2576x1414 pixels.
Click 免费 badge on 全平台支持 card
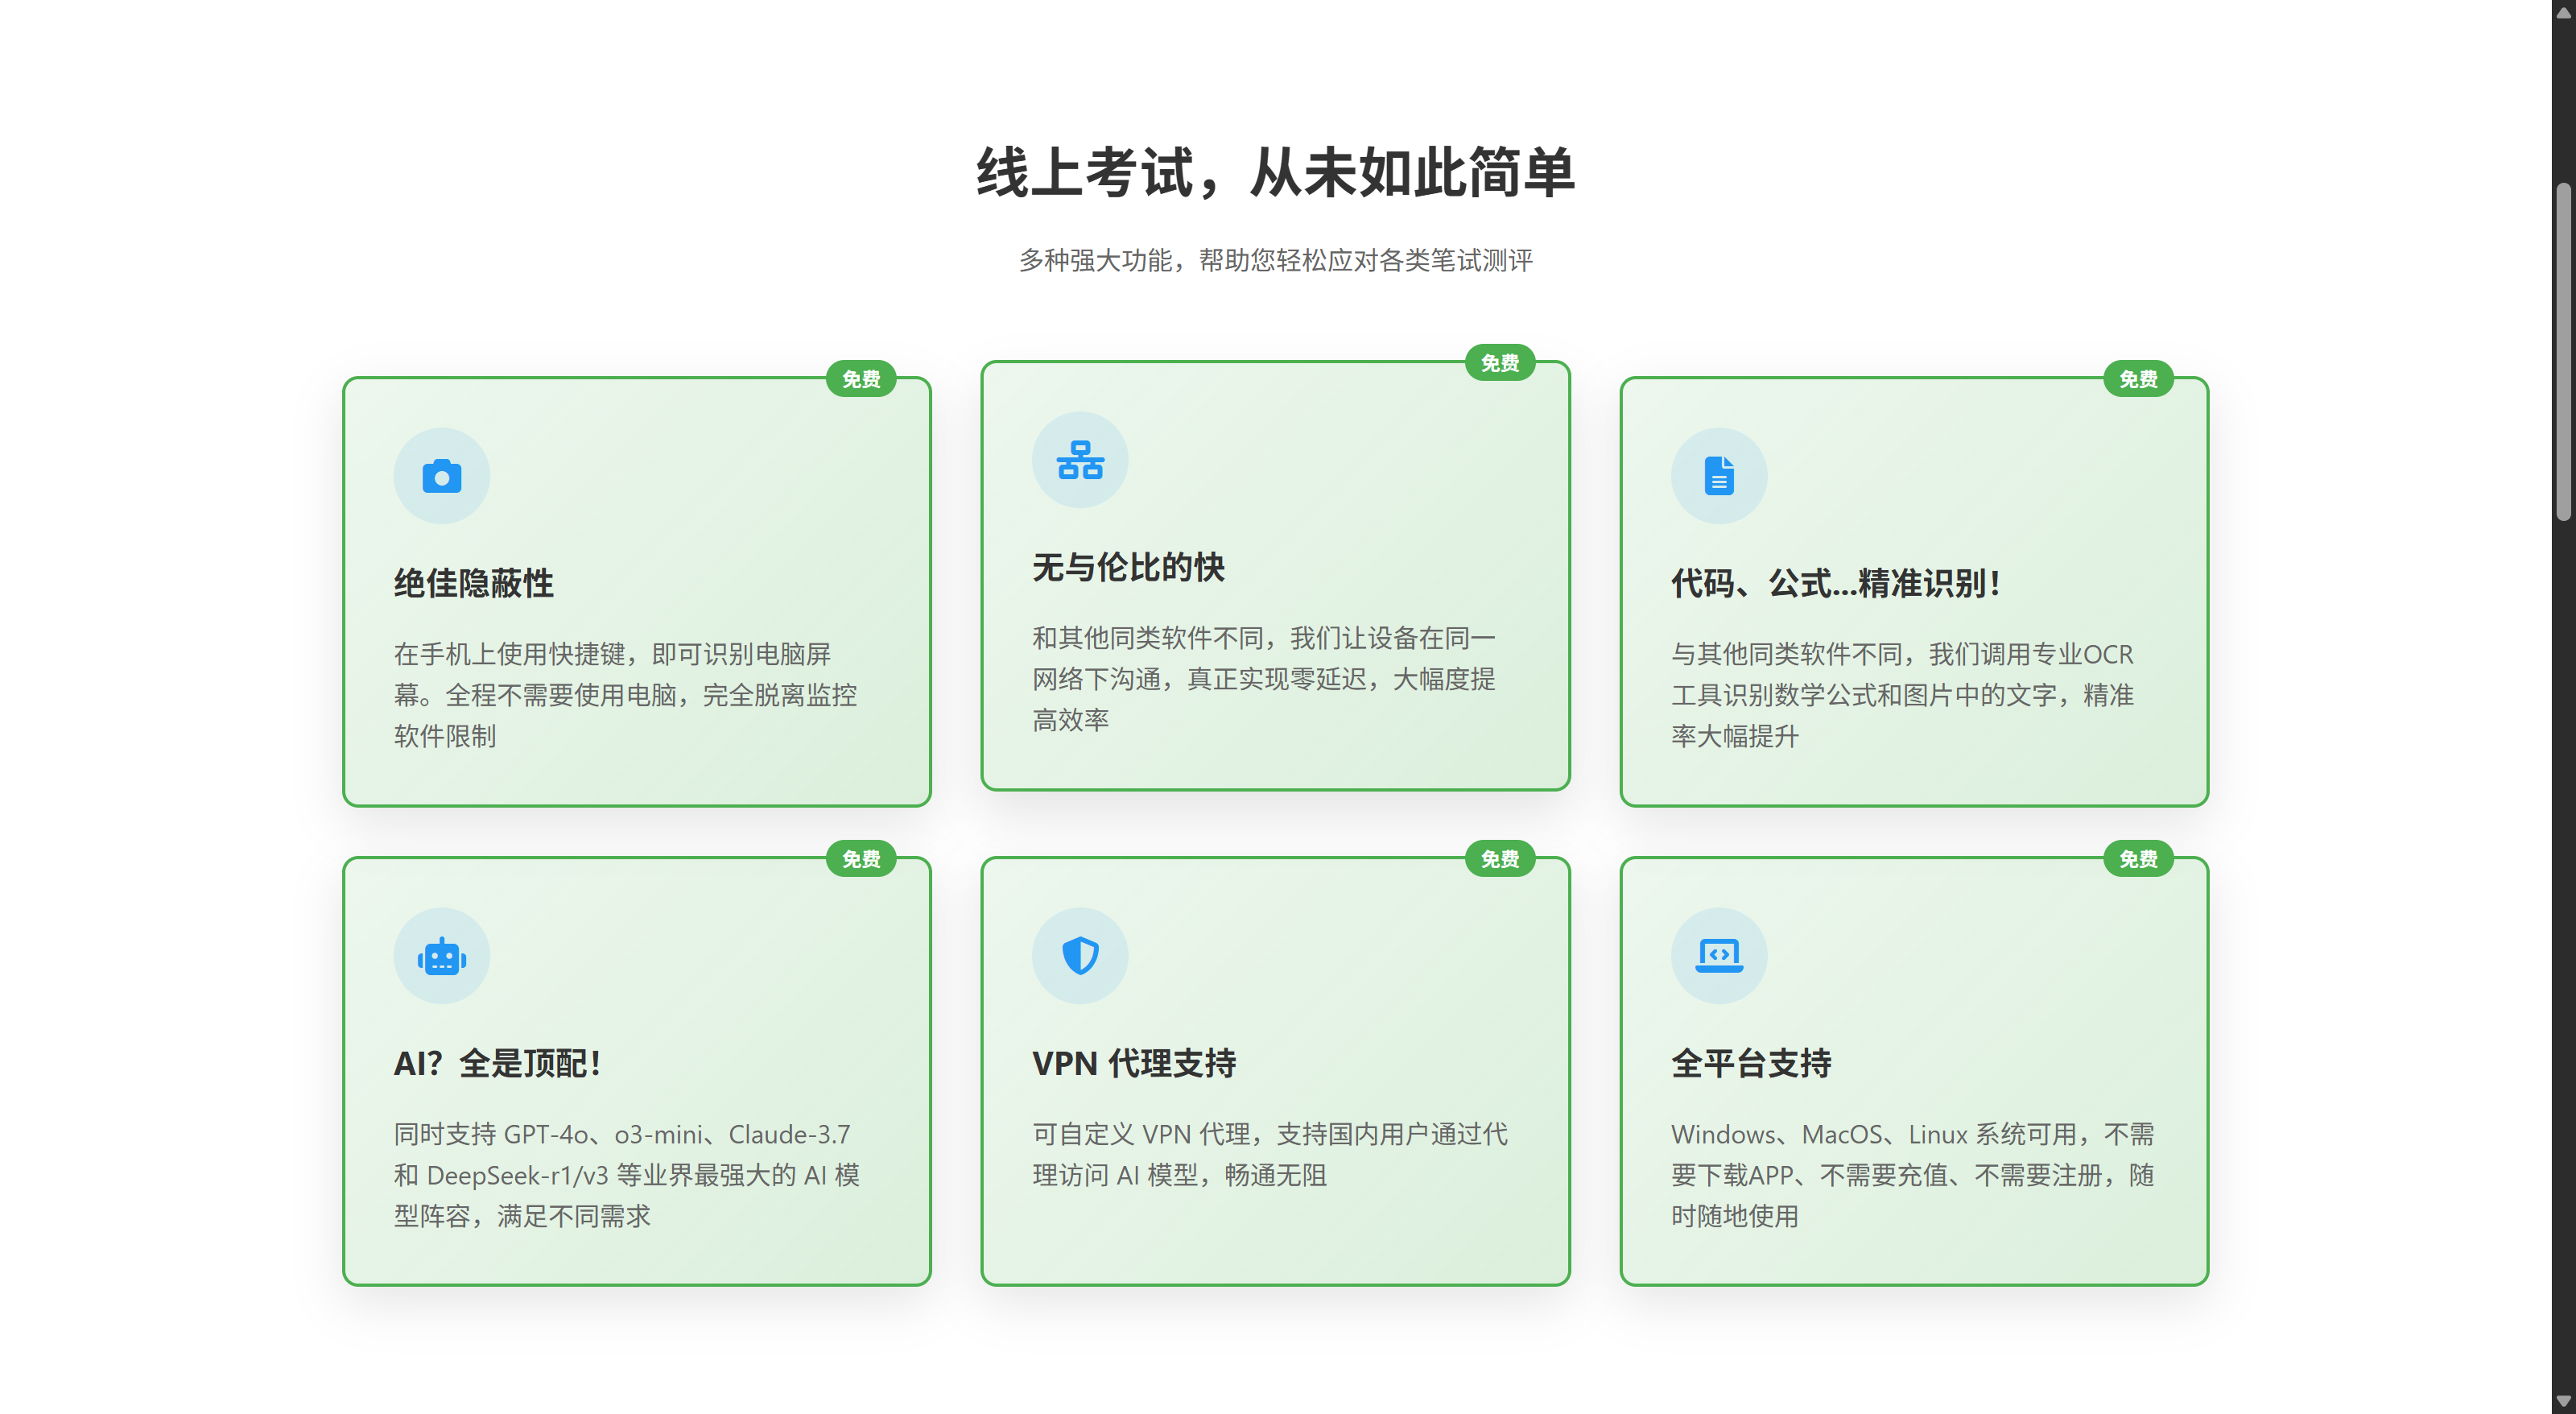point(2137,859)
